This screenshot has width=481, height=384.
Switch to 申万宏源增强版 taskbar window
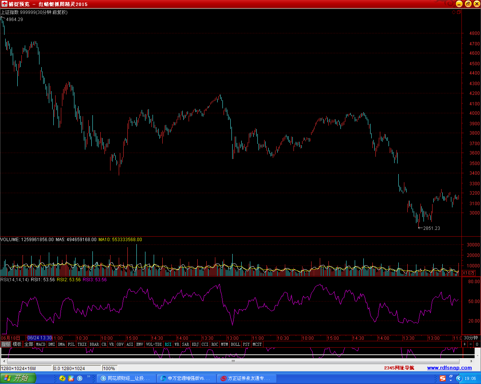[x=186, y=378]
